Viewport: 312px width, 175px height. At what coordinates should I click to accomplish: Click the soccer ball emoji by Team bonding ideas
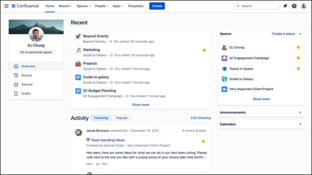click(x=88, y=139)
